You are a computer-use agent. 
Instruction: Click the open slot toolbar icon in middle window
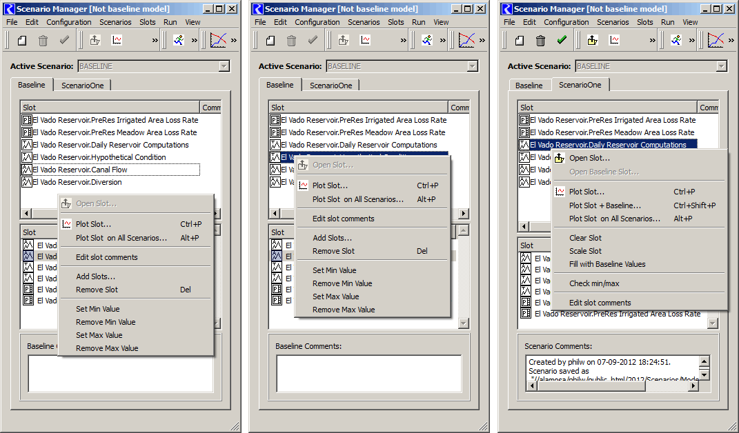344,41
